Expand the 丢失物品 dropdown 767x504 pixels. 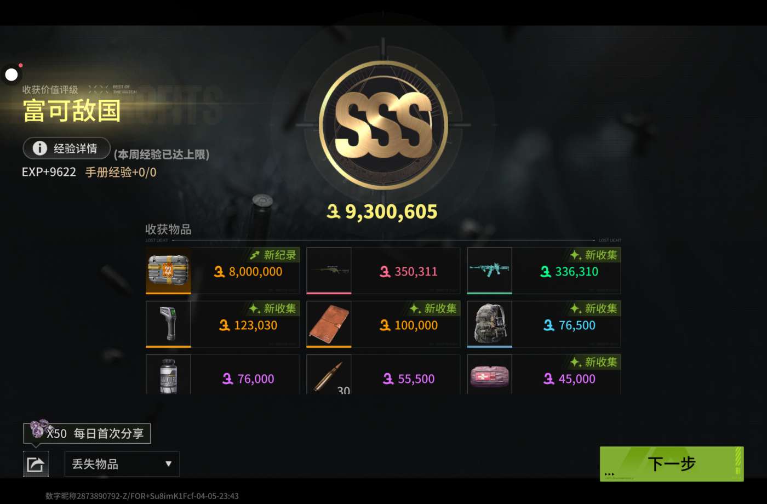122,464
